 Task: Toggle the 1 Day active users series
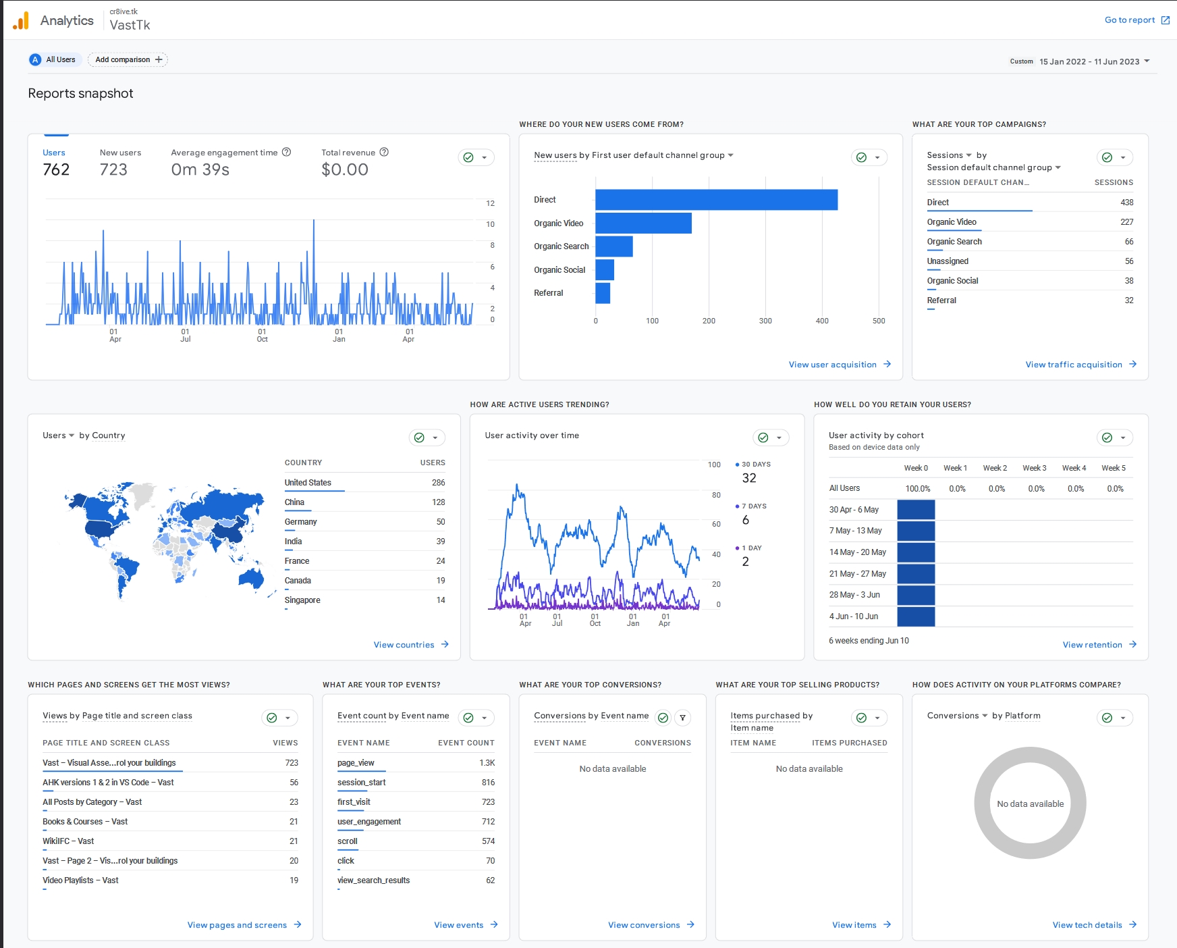(750, 548)
